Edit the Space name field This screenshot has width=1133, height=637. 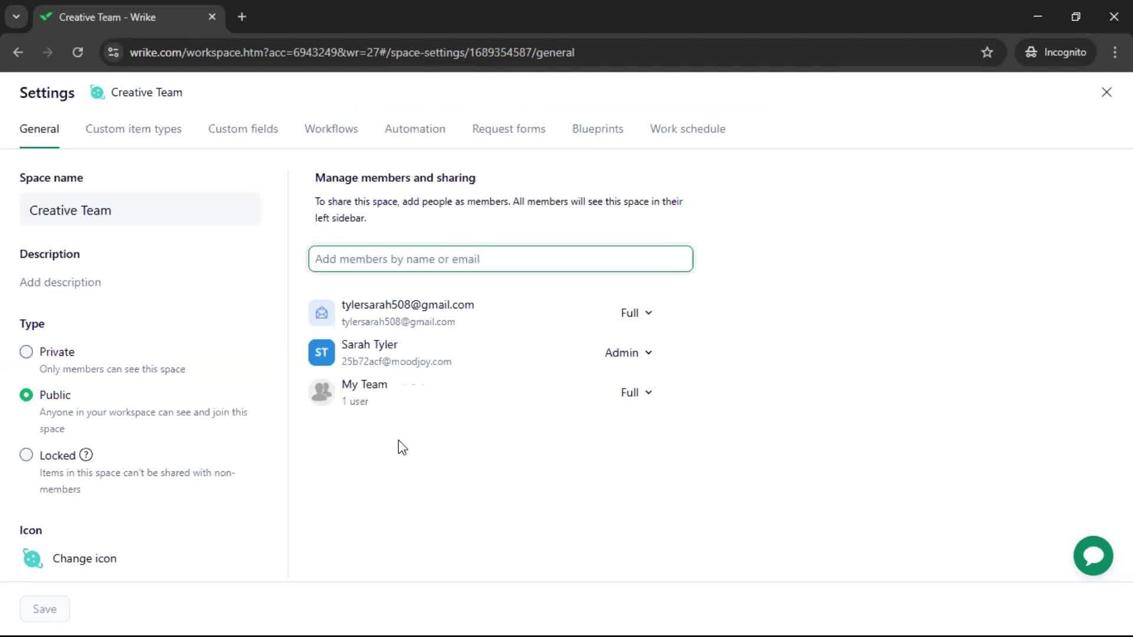[x=140, y=210]
